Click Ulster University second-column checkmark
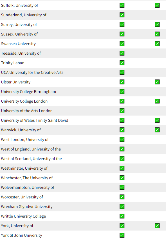Screen dimensions: 166x239 tap(157, 82)
